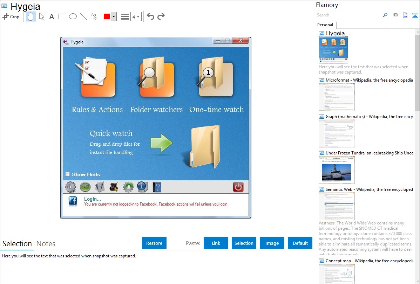The image size is (420, 284).
Task: Open the Personal tab
Action: (325, 25)
